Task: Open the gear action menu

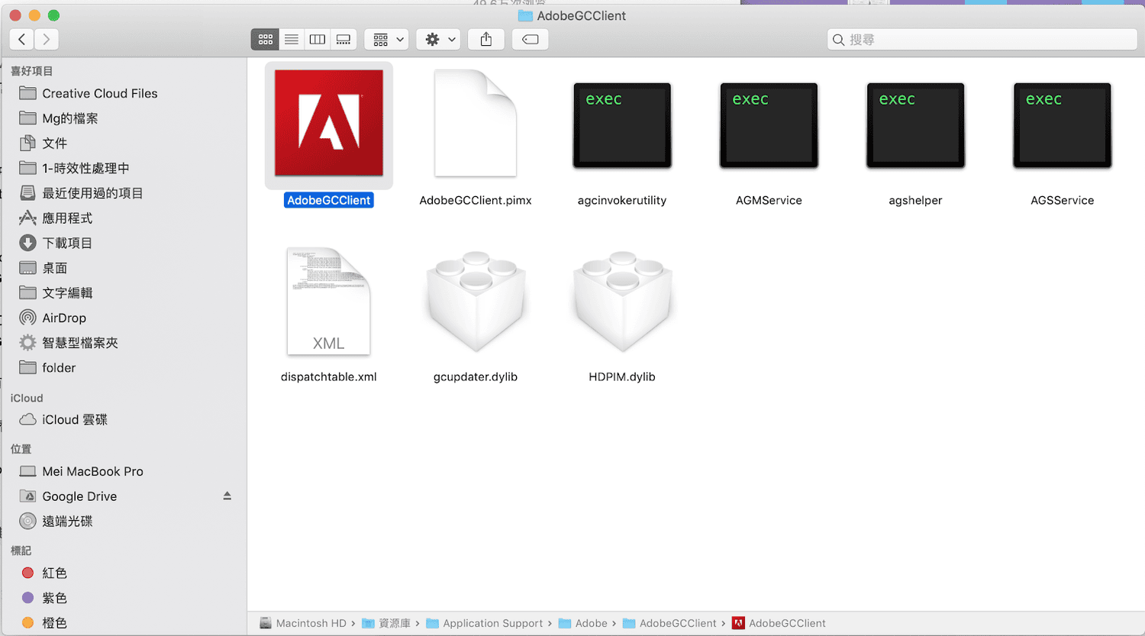Action: [438, 39]
